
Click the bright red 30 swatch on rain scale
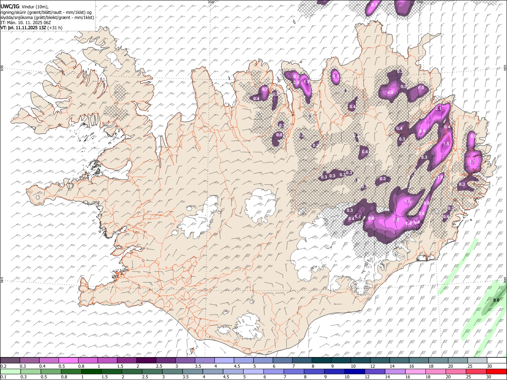[x=496, y=371]
